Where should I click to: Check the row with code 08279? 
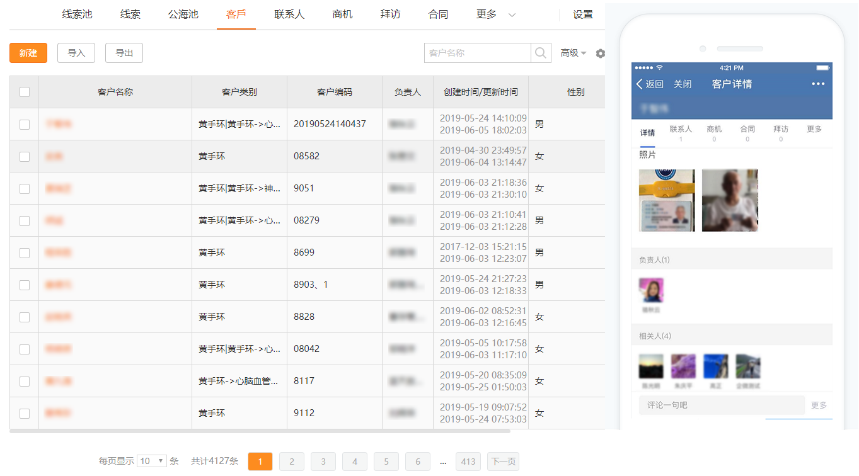point(25,220)
